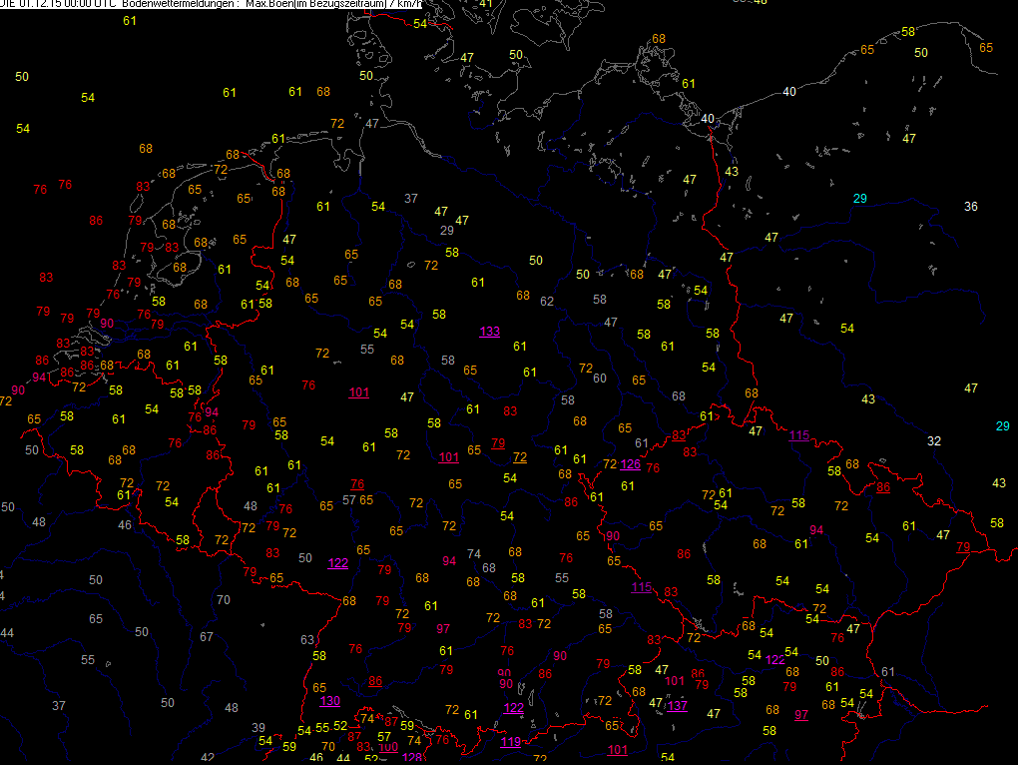Select the gray 63 station value

[x=307, y=640]
